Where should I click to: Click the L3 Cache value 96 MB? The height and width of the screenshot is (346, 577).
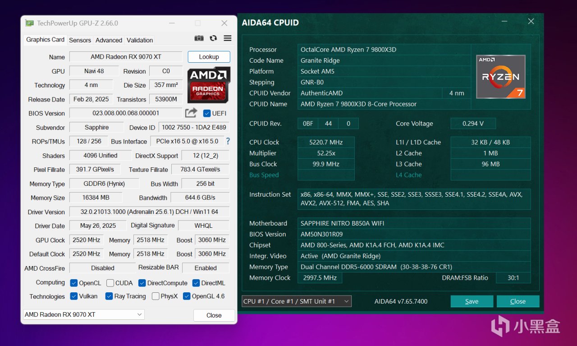490,164
